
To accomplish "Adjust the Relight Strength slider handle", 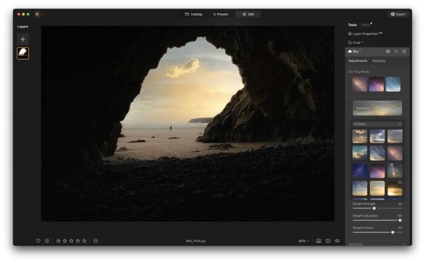I will (x=374, y=208).
